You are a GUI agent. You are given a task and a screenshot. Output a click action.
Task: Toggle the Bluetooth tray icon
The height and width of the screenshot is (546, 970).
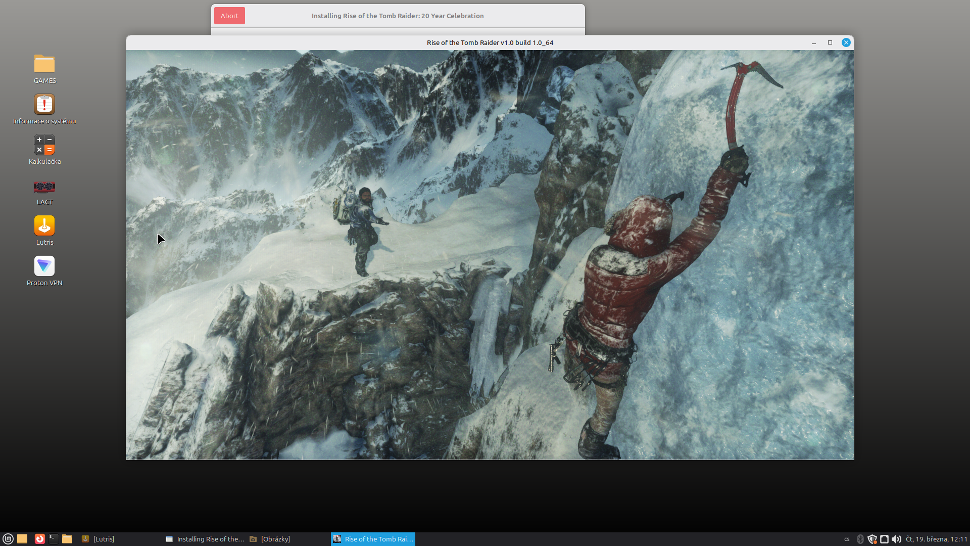860,539
